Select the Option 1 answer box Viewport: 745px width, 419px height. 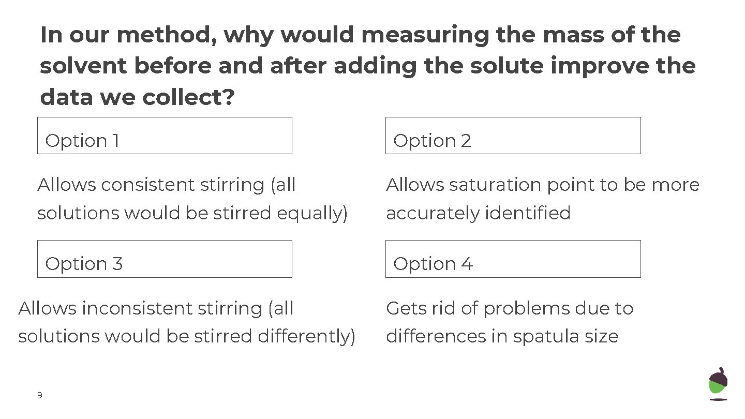pos(165,136)
